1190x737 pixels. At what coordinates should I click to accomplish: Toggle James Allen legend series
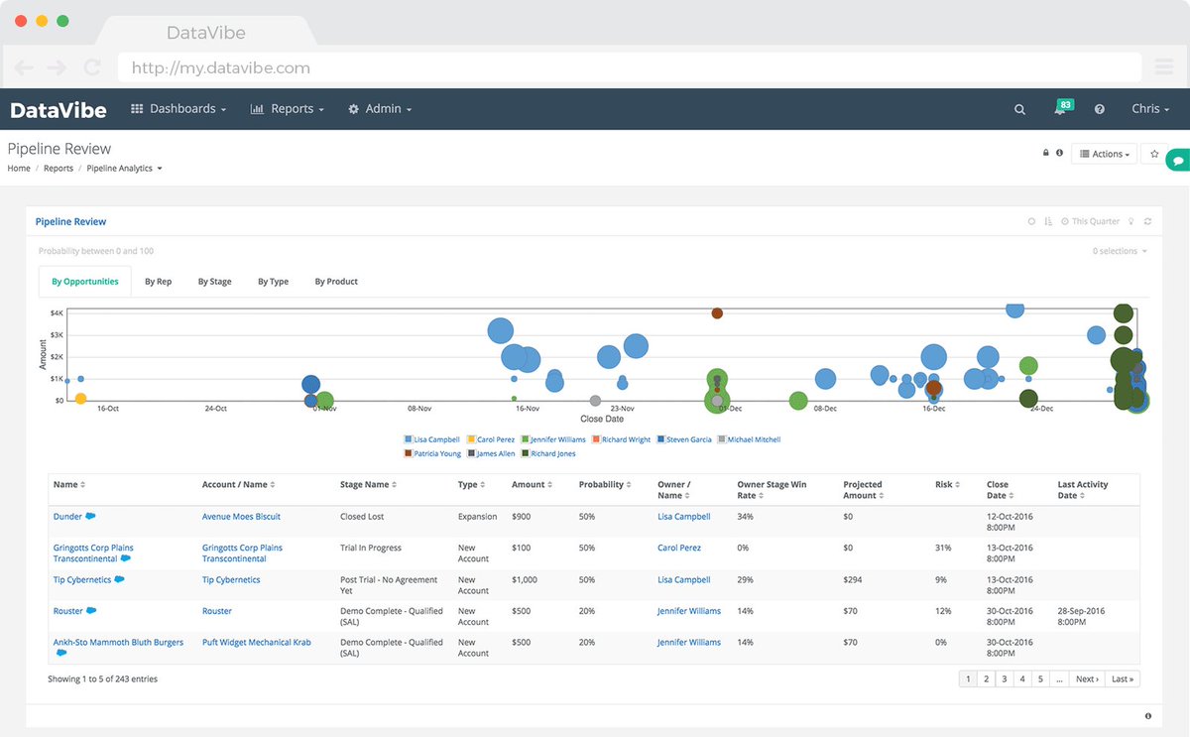pos(491,453)
